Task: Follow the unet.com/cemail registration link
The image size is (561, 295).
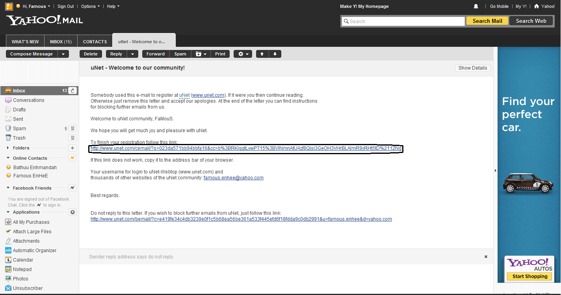Action: [x=246, y=148]
